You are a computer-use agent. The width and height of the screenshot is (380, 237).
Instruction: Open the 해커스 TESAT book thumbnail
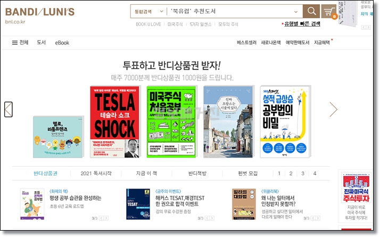[138, 204]
